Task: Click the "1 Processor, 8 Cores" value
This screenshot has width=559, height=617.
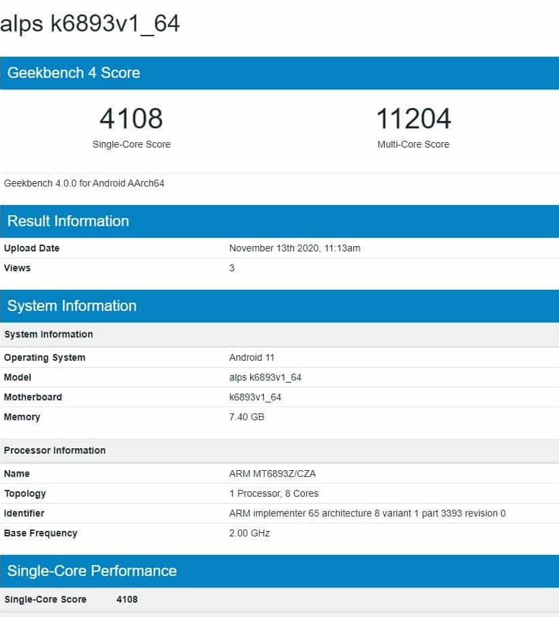Action: (274, 493)
